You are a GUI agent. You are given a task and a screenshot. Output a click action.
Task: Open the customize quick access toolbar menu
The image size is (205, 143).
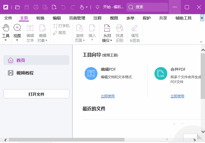point(97,7)
